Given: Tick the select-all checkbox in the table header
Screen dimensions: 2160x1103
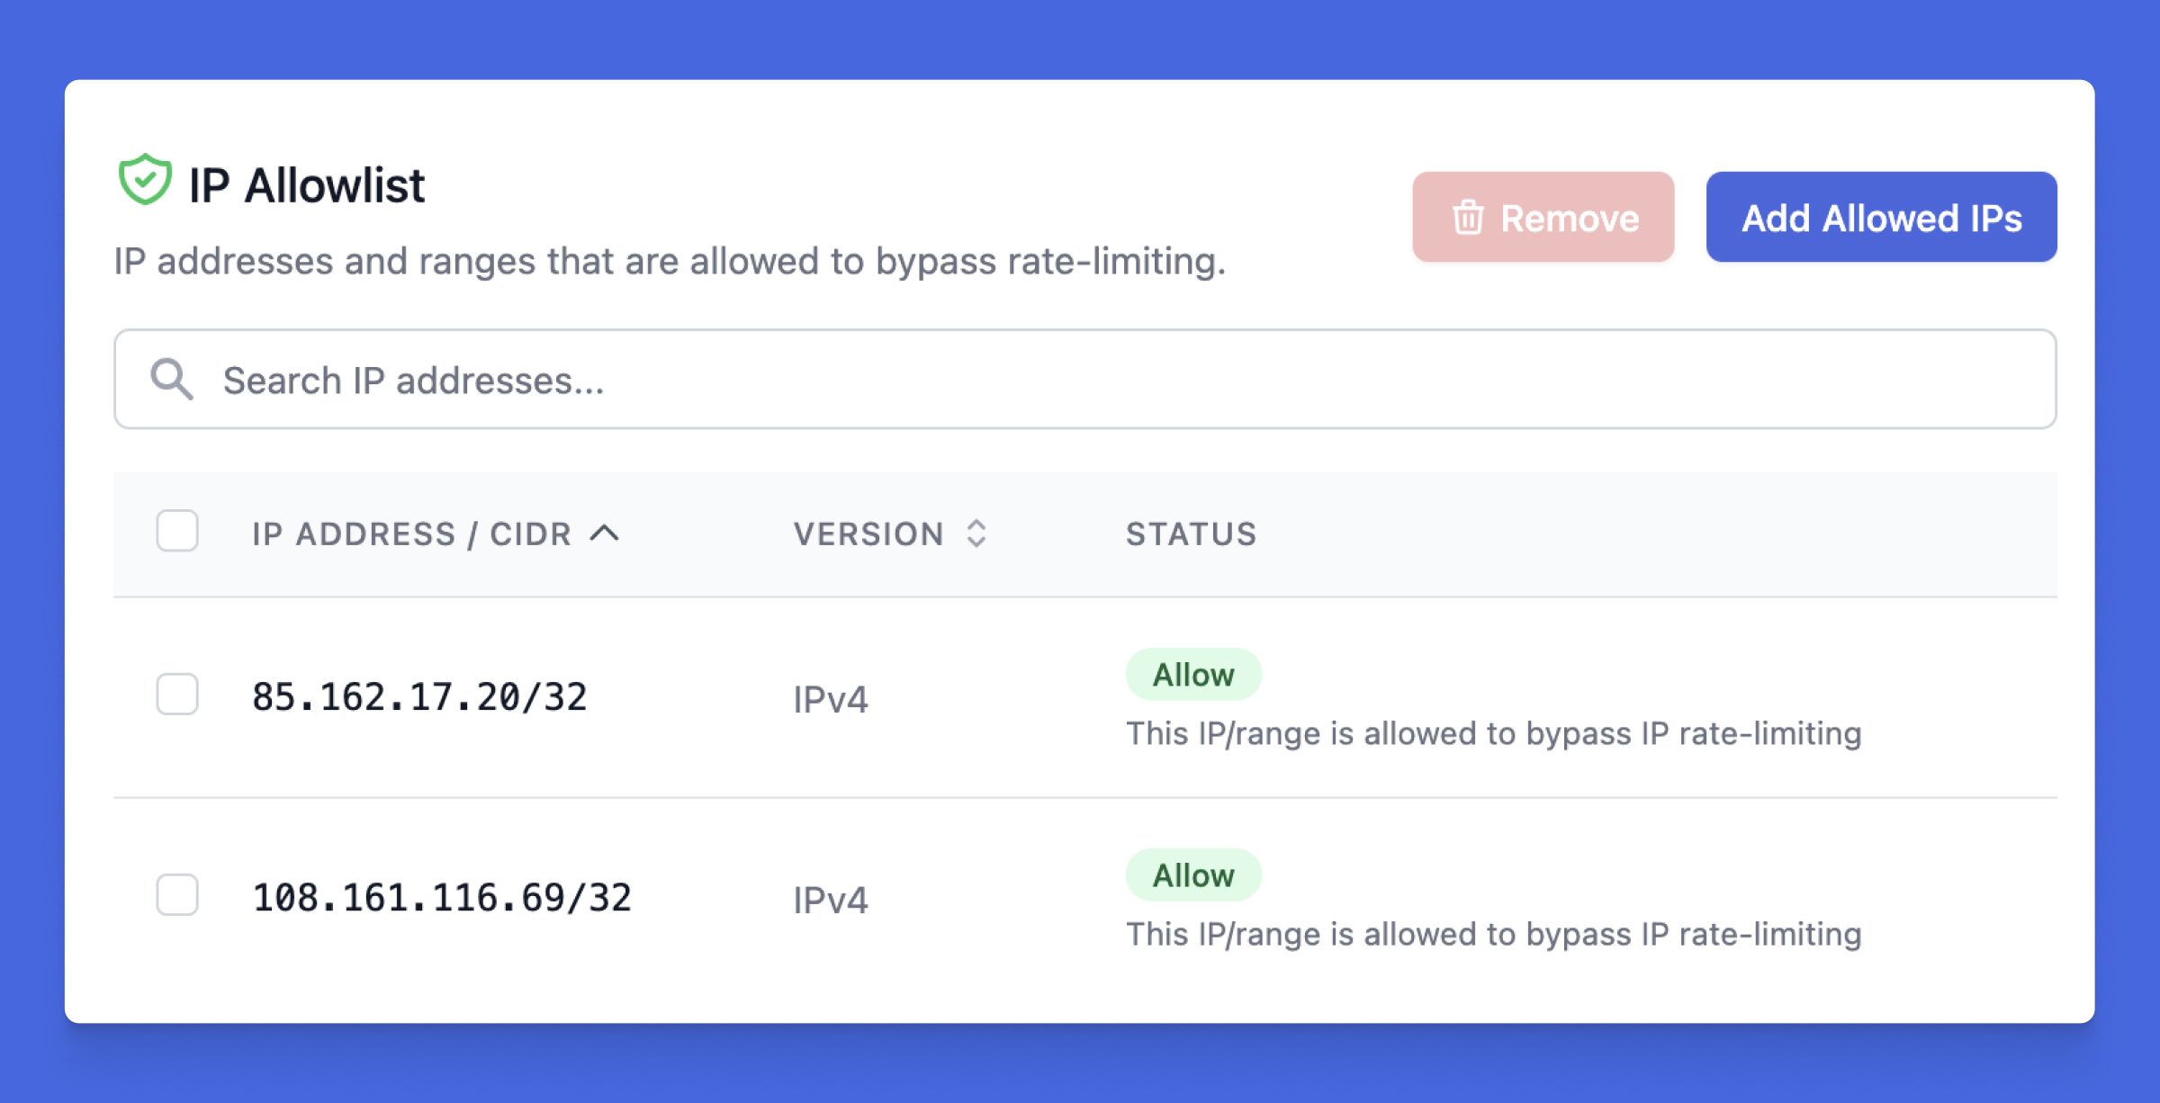Looking at the screenshot, I should tap(177, 531).
